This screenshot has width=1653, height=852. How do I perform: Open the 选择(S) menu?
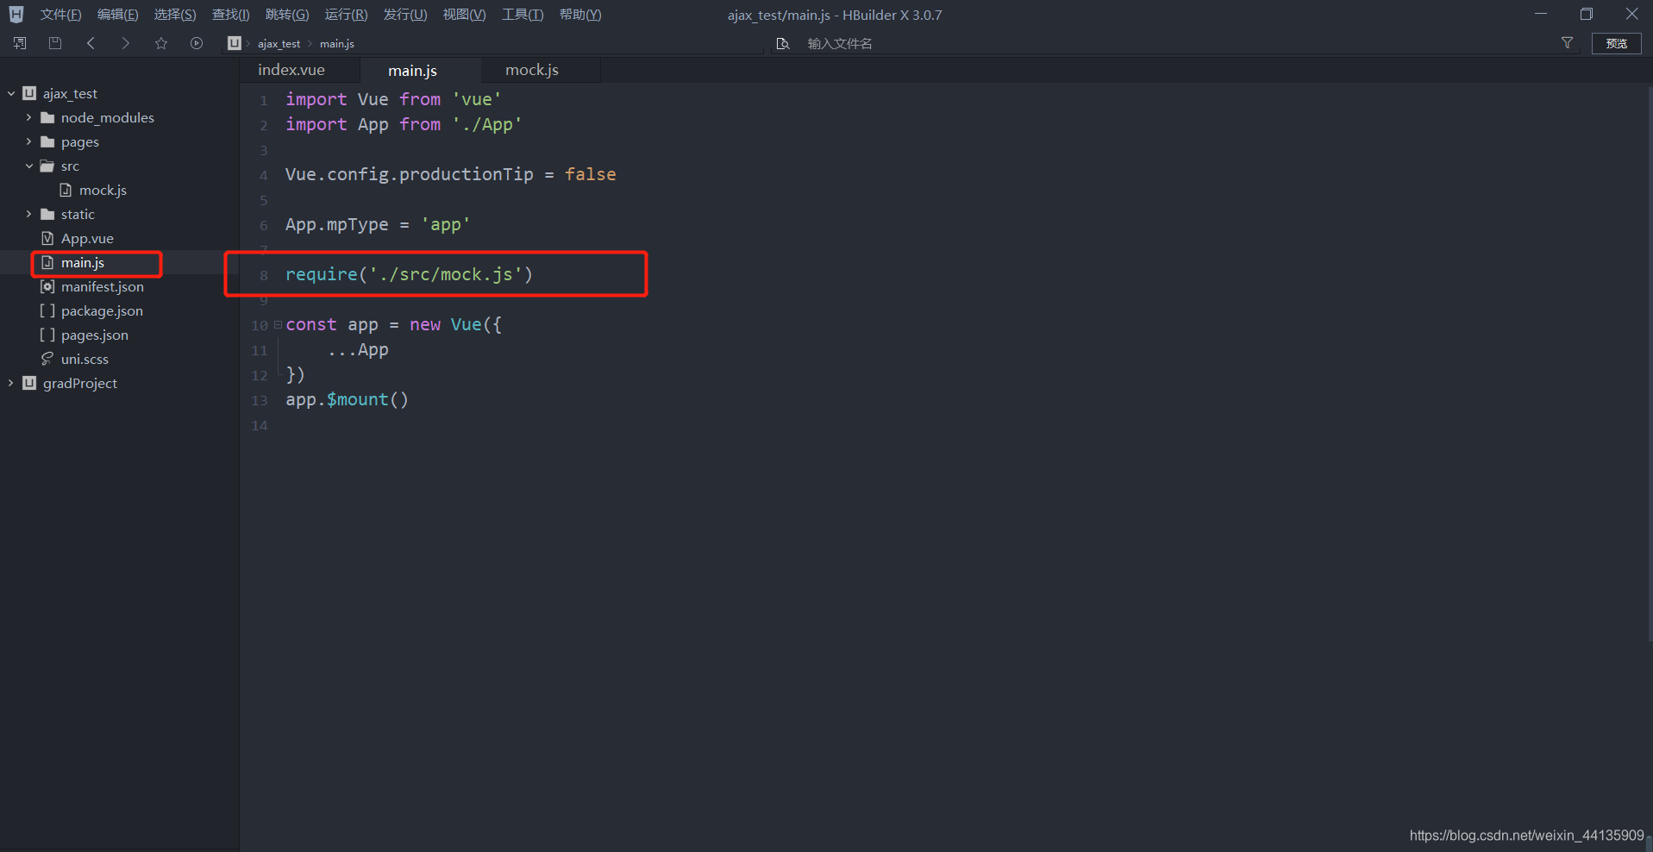(x=175, y=15)
